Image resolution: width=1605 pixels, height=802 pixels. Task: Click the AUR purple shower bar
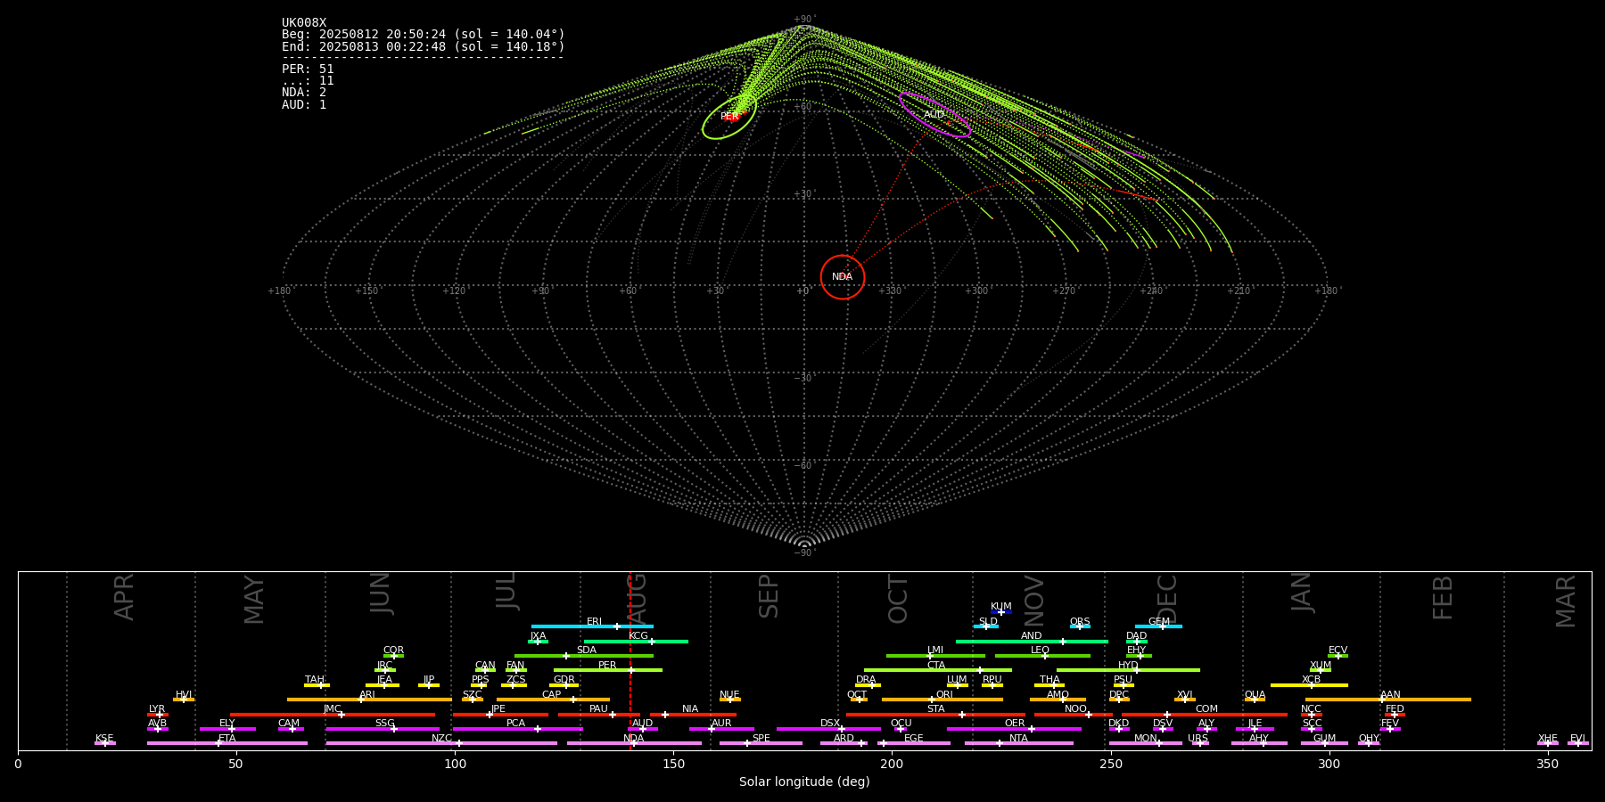coord(721,729)
